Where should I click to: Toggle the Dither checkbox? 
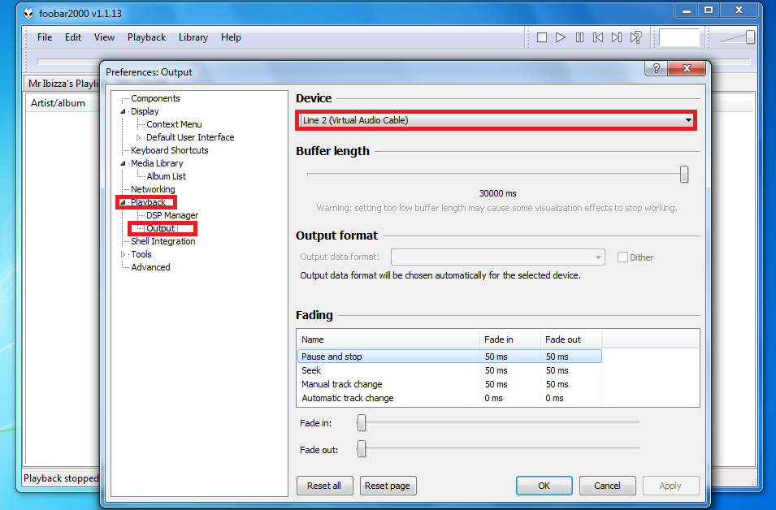click(622, 257)
